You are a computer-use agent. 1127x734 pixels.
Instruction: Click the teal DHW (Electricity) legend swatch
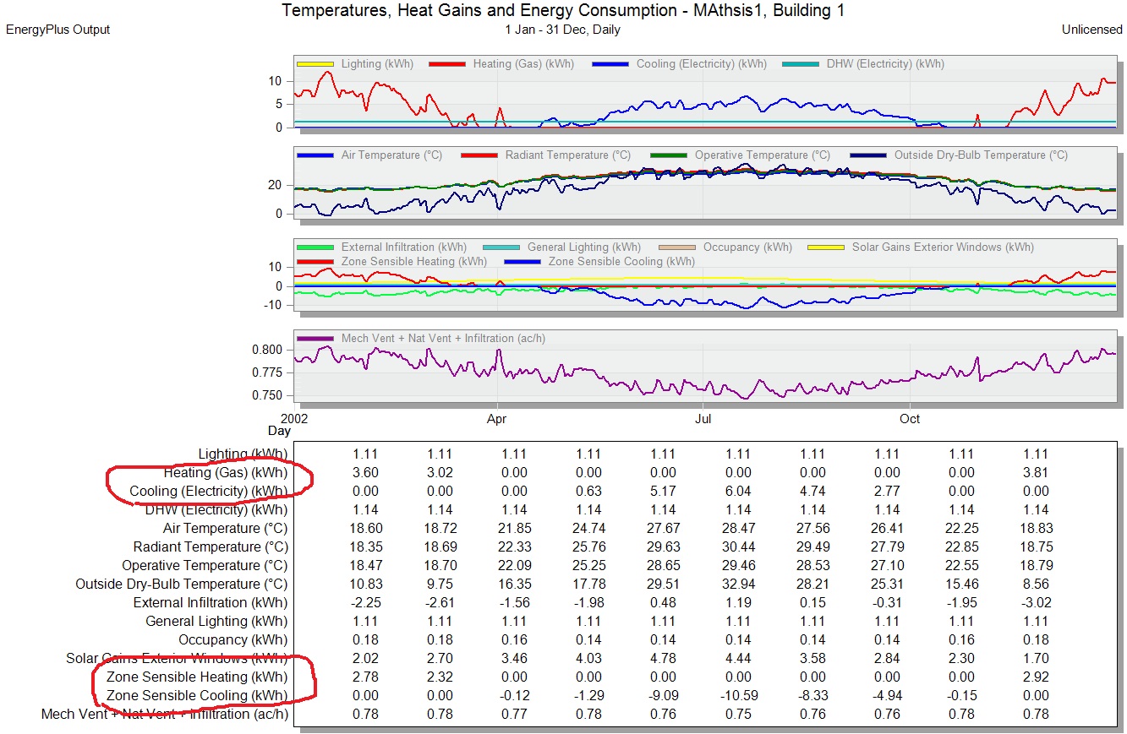pyautogui.click(x=801, y=64)
